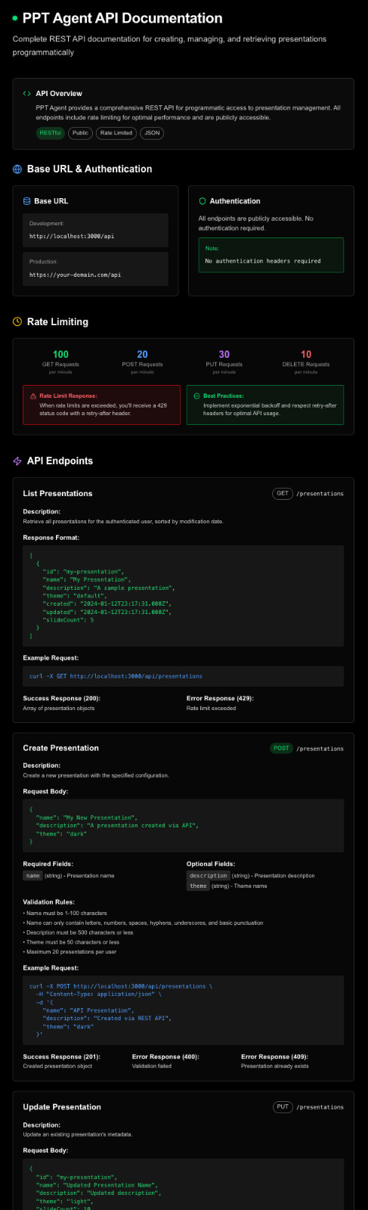Click the Rate Limited tag badge

coord(116,133)
